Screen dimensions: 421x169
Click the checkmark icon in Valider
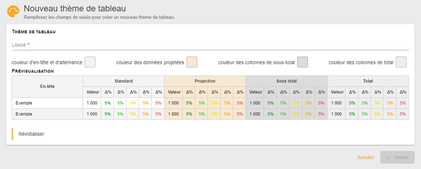coord(388,158)
